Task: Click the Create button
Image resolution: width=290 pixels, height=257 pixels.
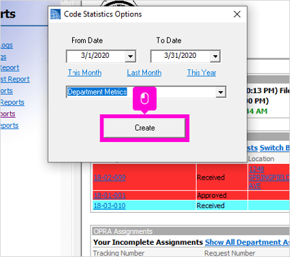Action: tap(144, 128)
